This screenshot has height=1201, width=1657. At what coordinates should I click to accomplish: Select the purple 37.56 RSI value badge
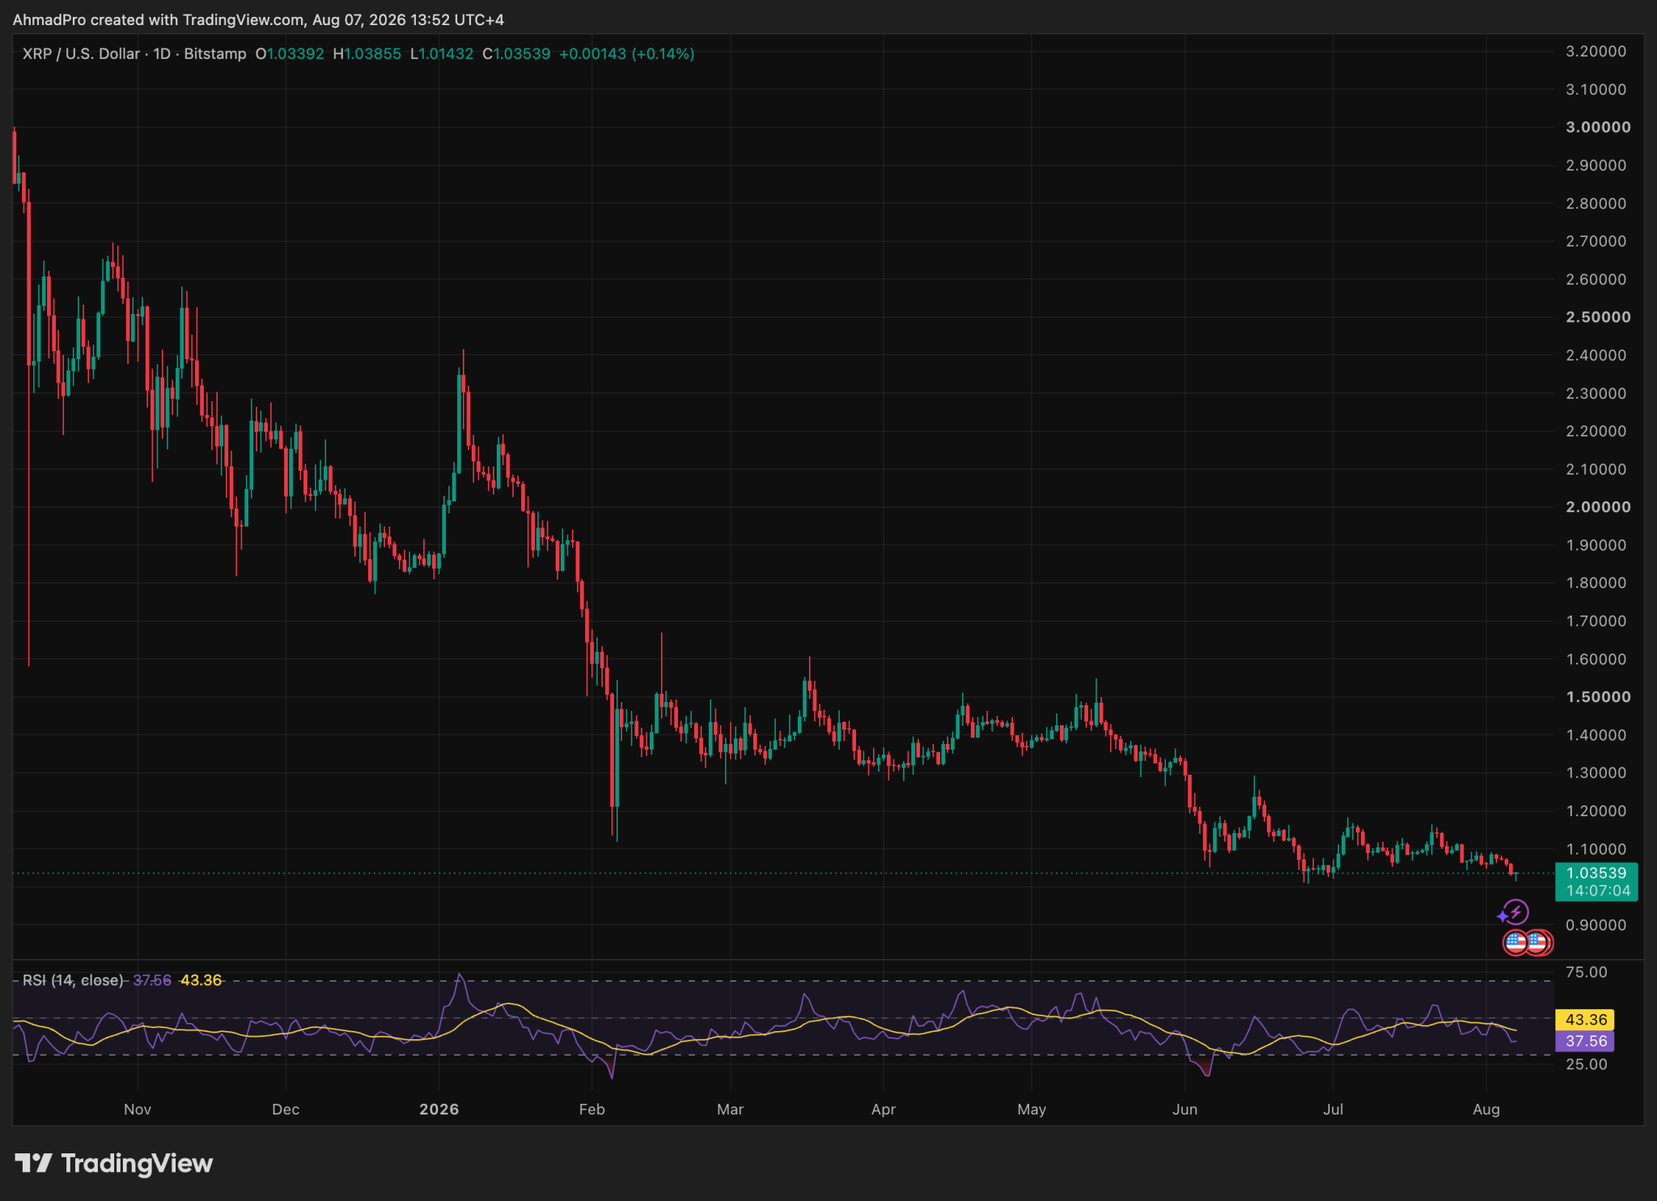click(1585, 1041)
